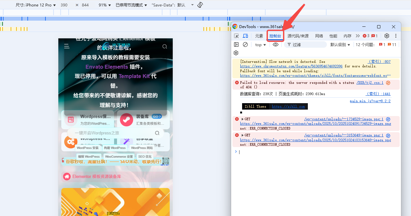
Task: Click the home icon beside Elementor 模板资源装备库
Action: click(67, 176)
